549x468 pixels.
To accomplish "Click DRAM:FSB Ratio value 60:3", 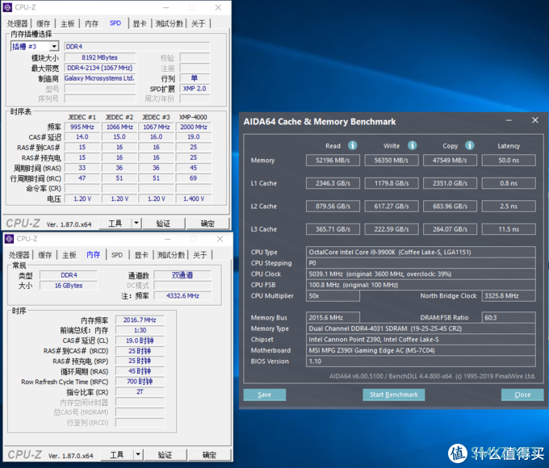I will tap(509, 317).
